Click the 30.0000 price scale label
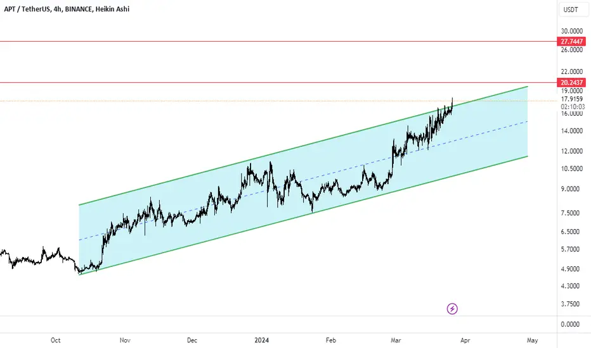Viewport: 591px width, 348px height. click(571, 31)
